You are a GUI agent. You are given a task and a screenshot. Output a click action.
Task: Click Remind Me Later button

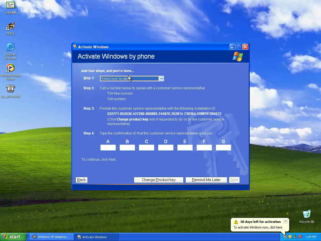click(206, 180)
